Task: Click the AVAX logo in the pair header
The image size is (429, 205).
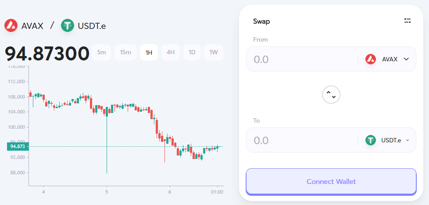Action: click(11, 25)
